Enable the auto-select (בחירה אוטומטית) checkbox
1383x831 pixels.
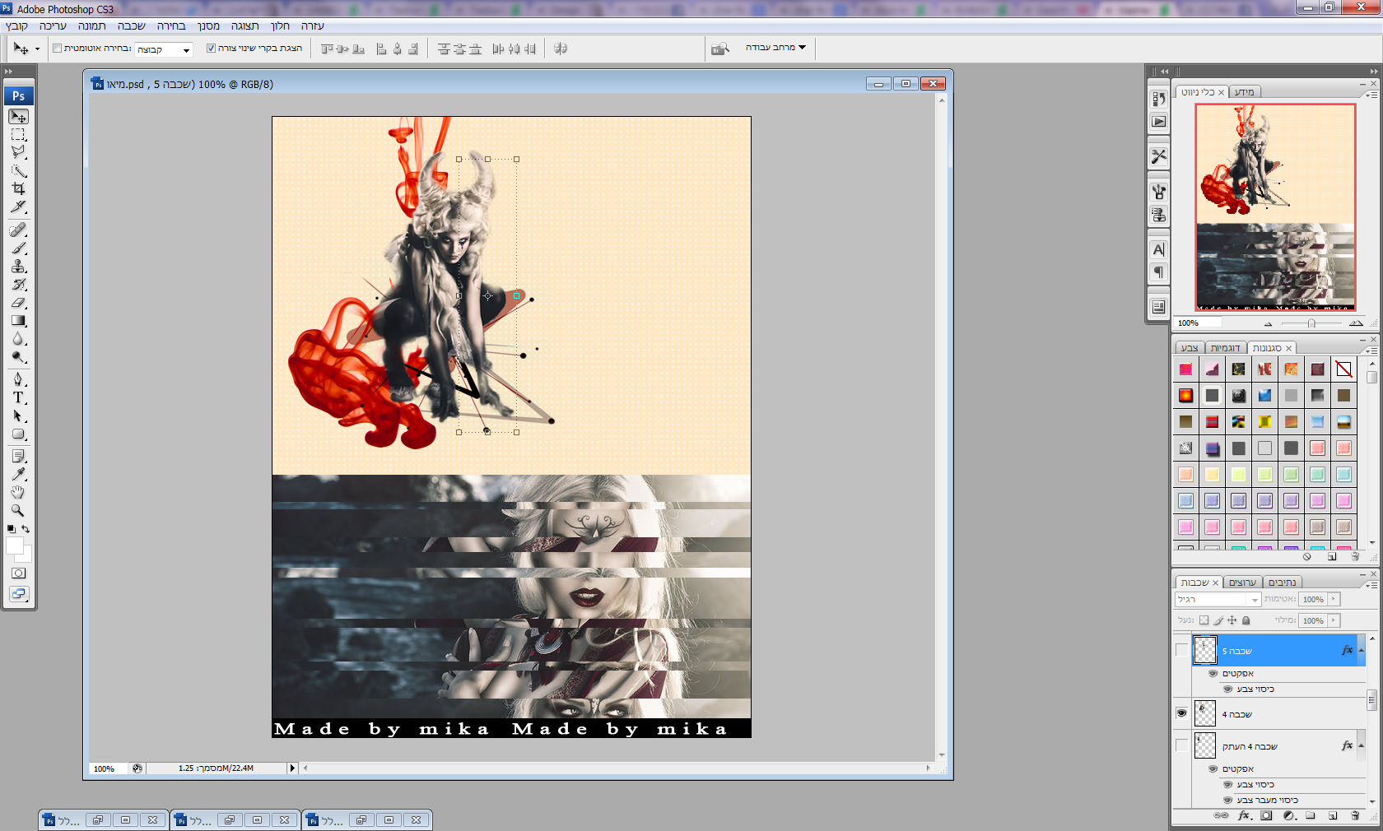[58, 49]
